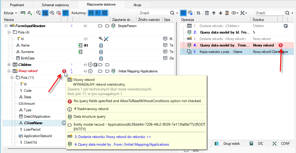Toggle the eye with list lines button
The height and width of the screenshot is (153, 296).
click(52, 13)
